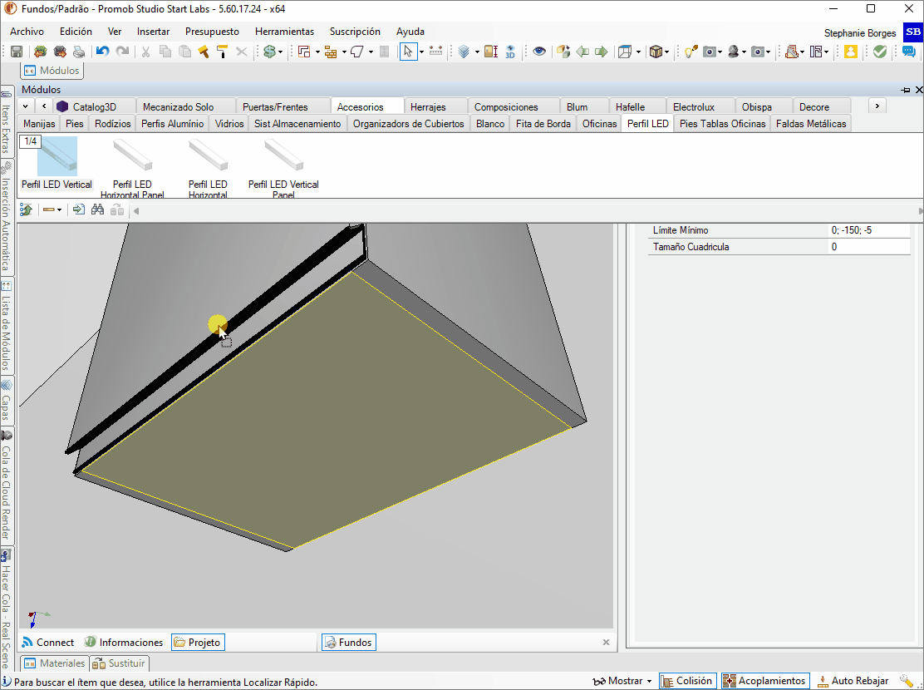Save the project with the floppy disk icon

[x=17, y=52]
